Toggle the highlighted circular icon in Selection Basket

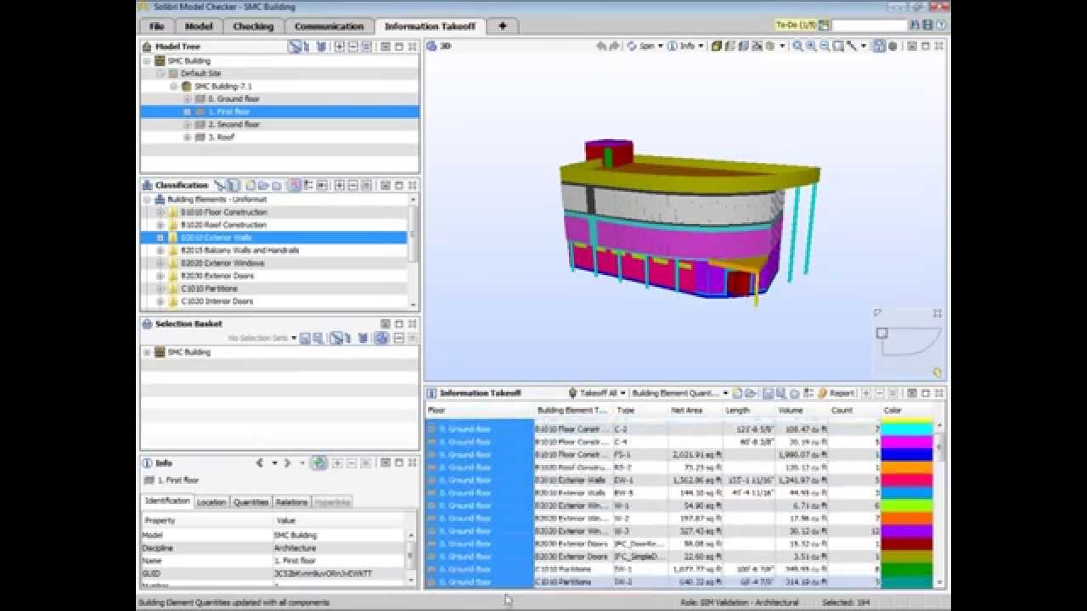tap(381, 338)
